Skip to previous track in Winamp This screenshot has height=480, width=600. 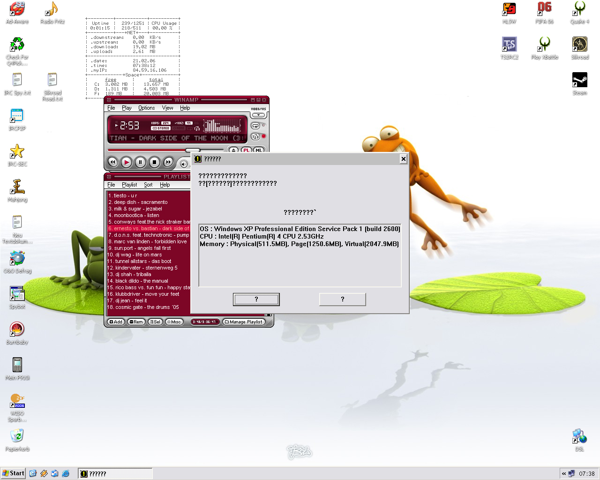pyautogui.click(x=112, y=162)
